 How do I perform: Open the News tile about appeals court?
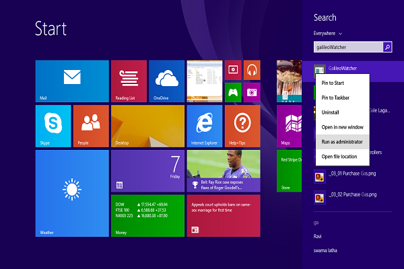coord(224,215)
